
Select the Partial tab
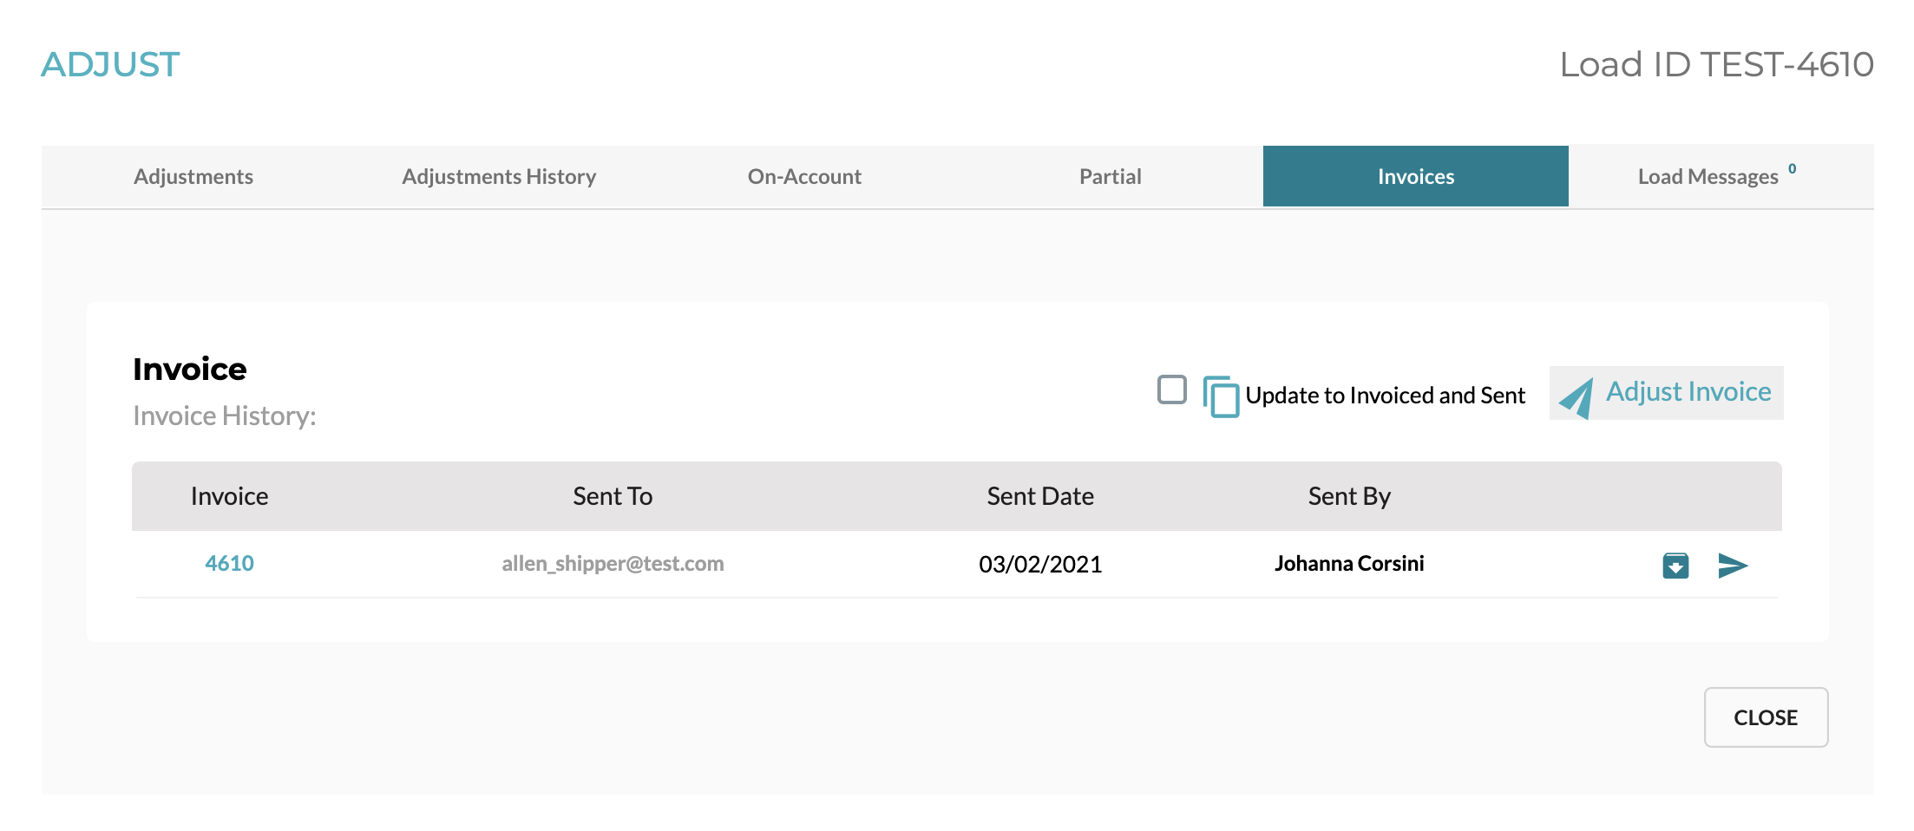coord(1111,176)
